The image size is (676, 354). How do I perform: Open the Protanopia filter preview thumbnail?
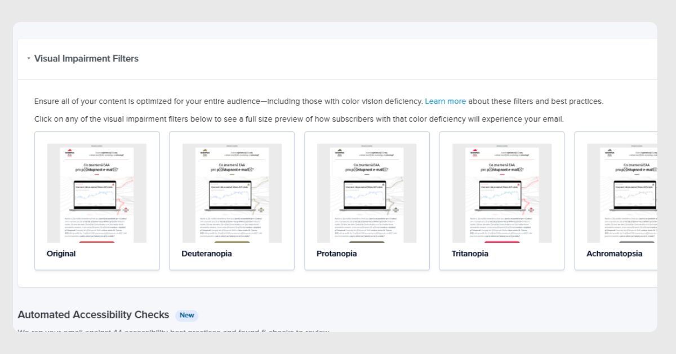[x=367, y=193]
